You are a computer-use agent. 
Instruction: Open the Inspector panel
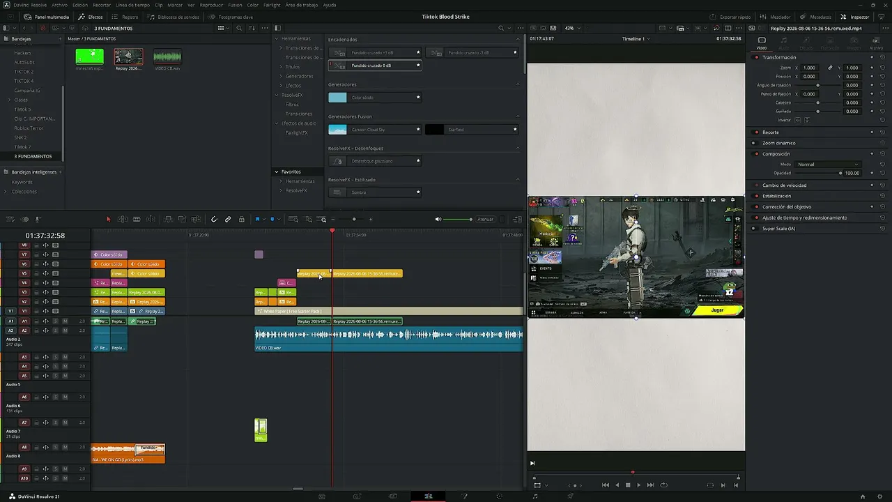pyautogui.click(x=855, y=17)
